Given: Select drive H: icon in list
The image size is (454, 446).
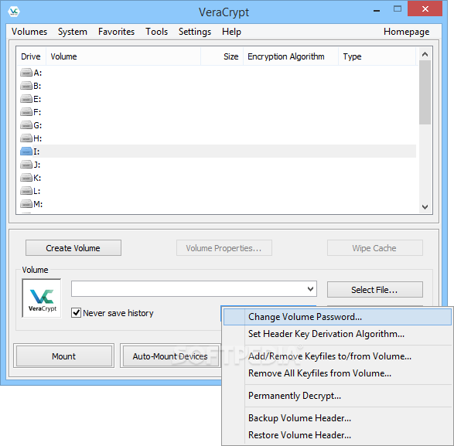Looking at the screenshot, I should coord(26,138).
